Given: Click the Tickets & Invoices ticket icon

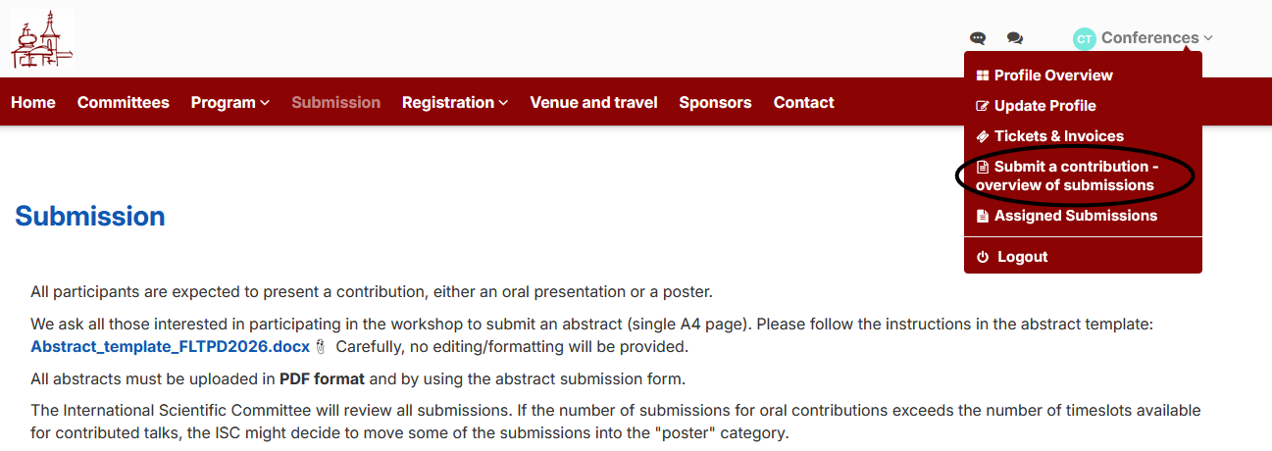Looking at the screenshot, I should click(983, 136).
